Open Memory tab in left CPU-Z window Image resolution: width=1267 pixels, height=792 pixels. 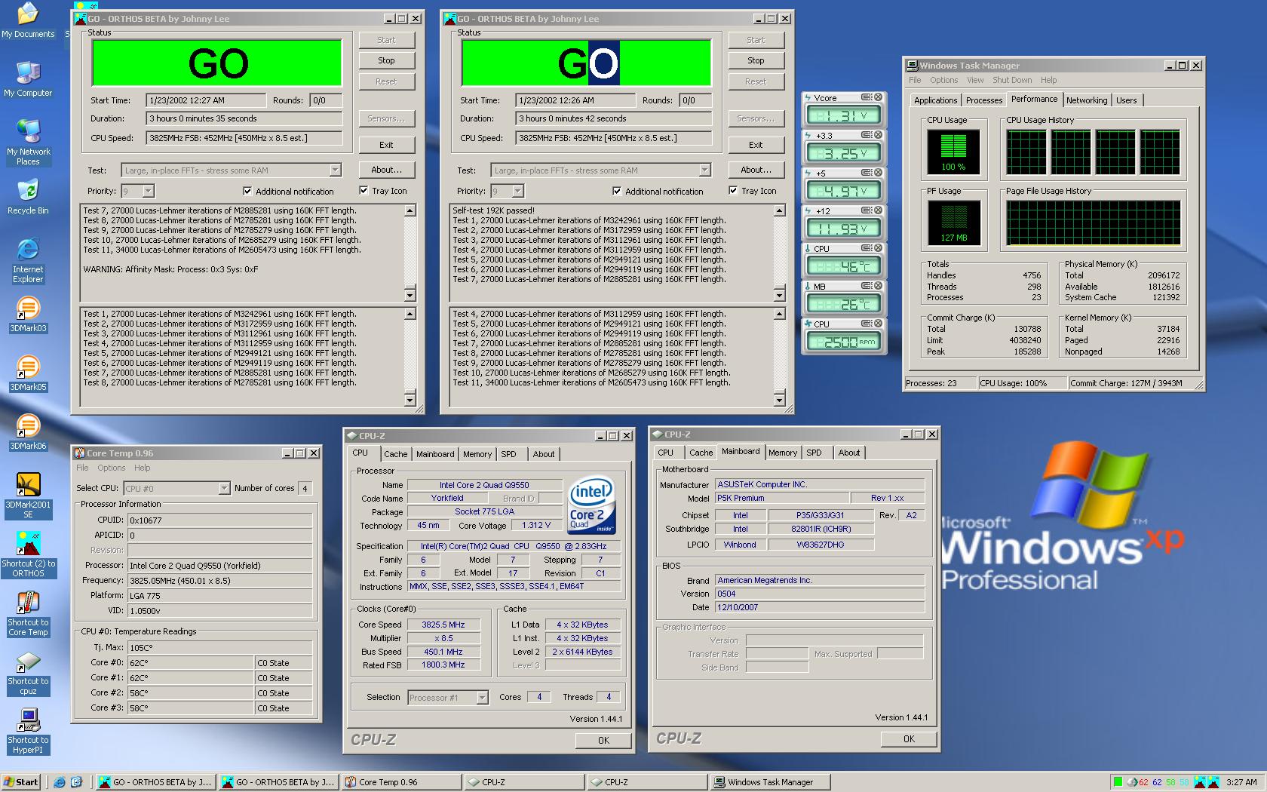pos(477,454)
